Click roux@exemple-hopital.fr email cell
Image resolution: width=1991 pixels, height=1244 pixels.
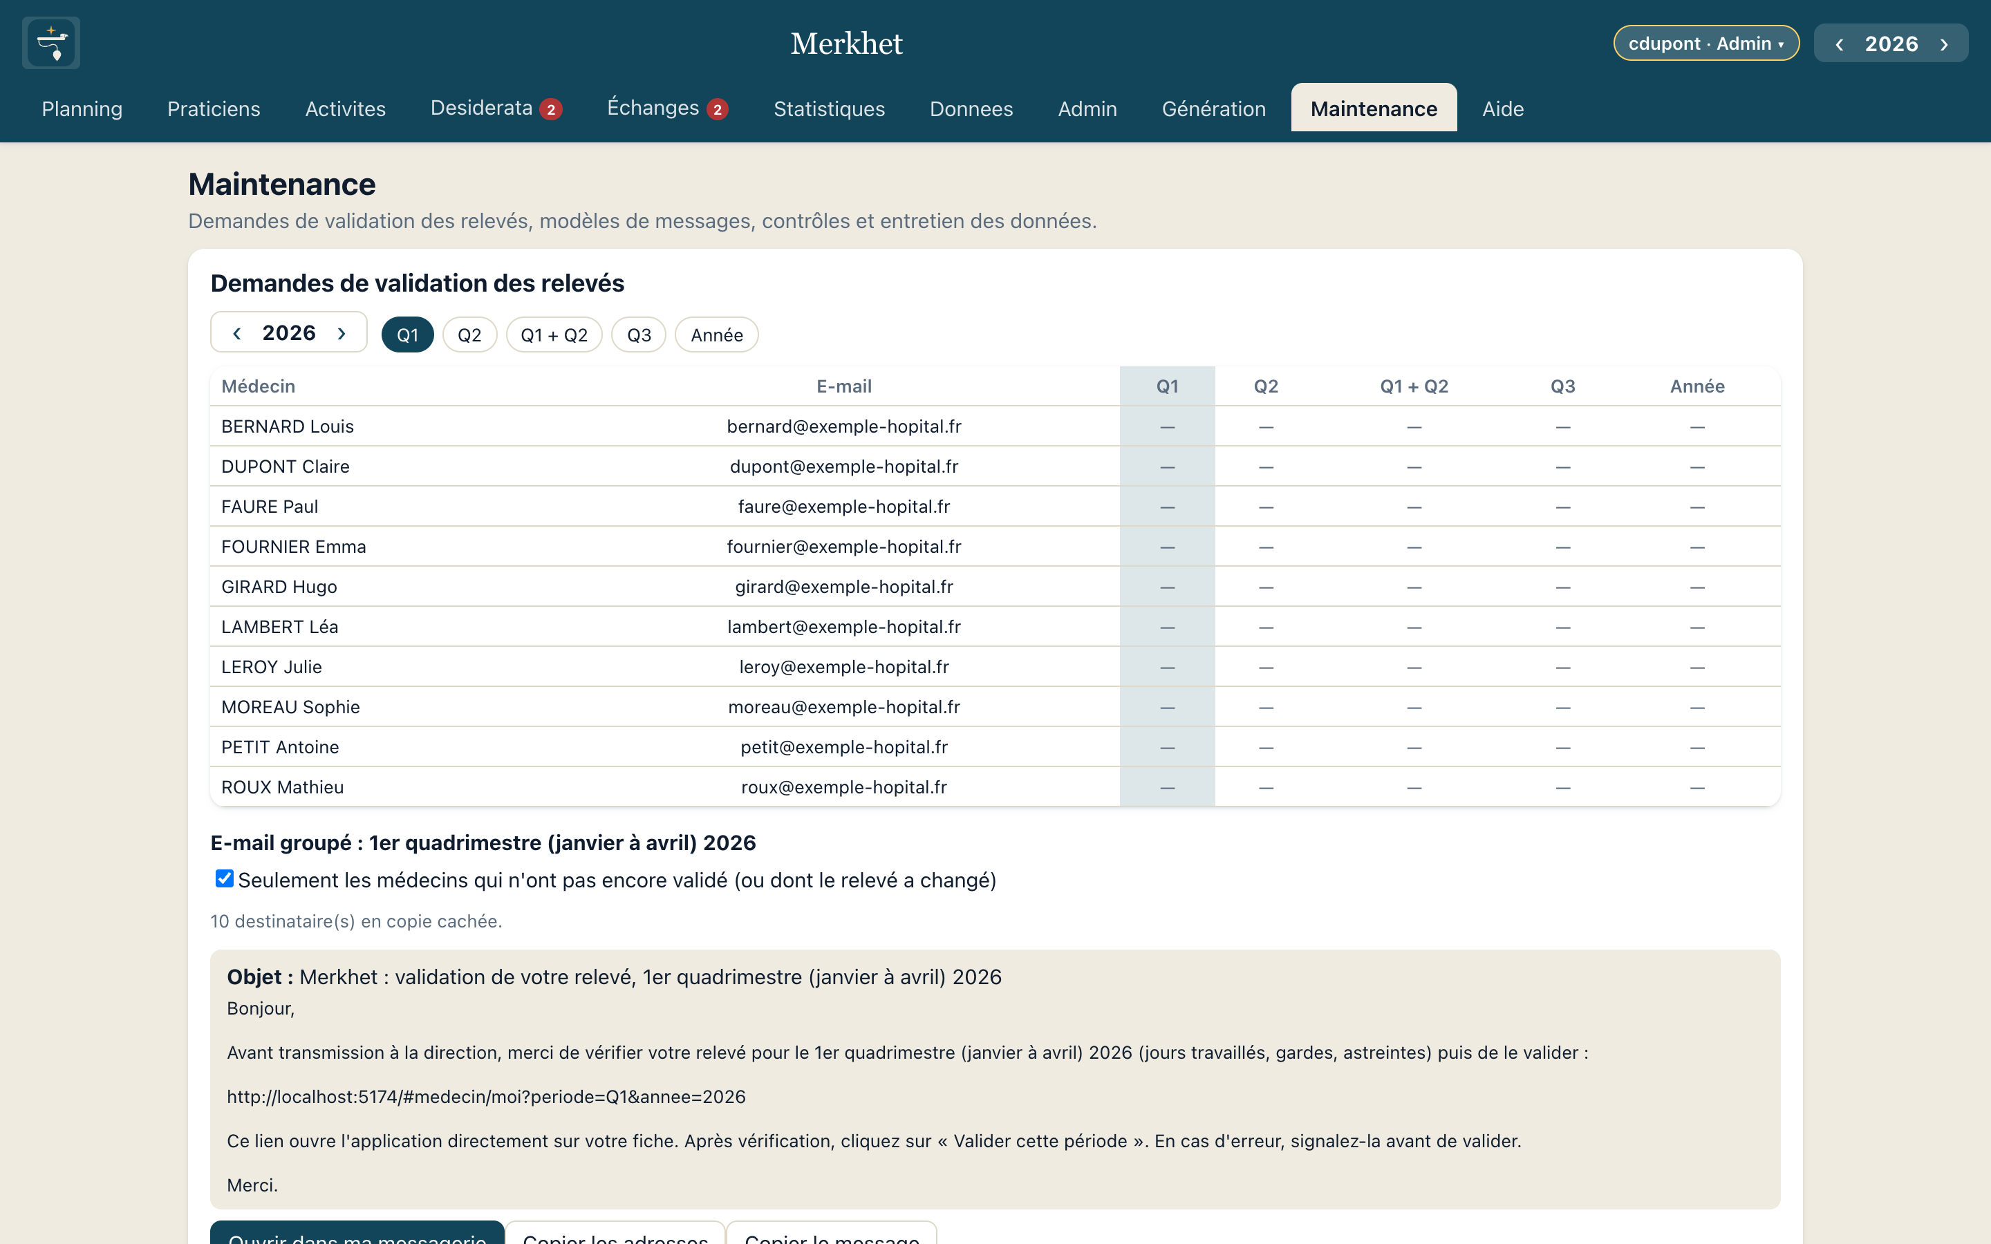point(844,787)
